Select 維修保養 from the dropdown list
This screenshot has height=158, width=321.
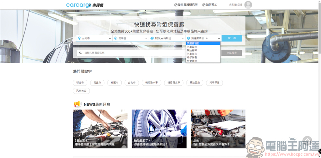click(x=203, y=57)
